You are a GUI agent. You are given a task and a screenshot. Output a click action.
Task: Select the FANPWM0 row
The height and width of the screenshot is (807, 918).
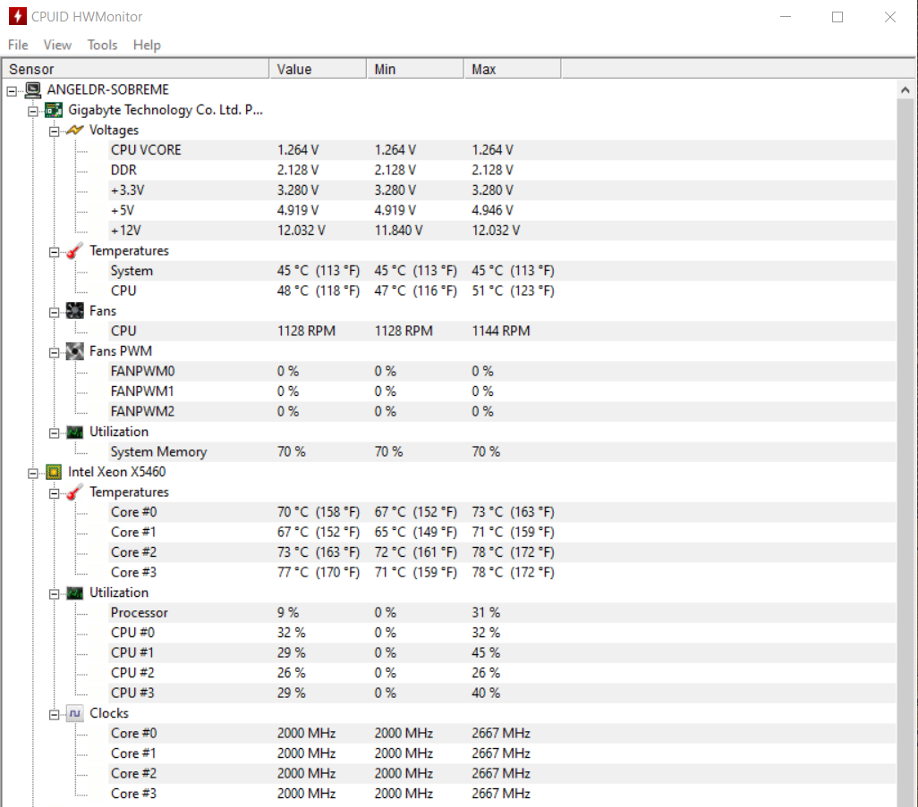[502, 372]
